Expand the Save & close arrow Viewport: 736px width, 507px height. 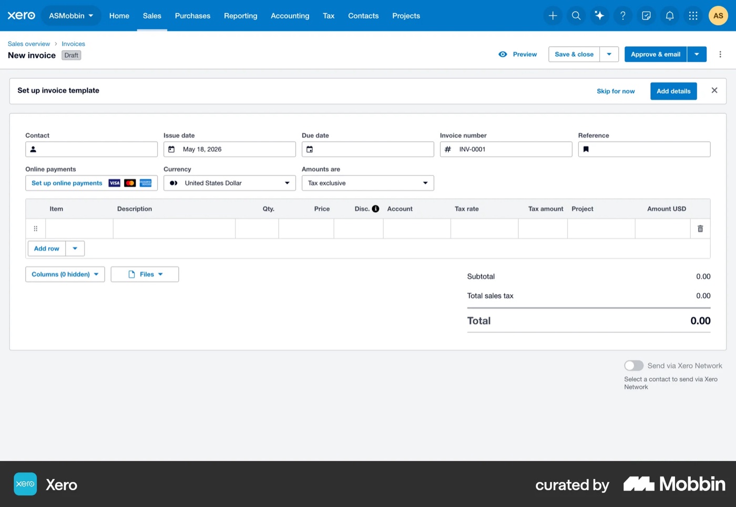coord(609,54)
